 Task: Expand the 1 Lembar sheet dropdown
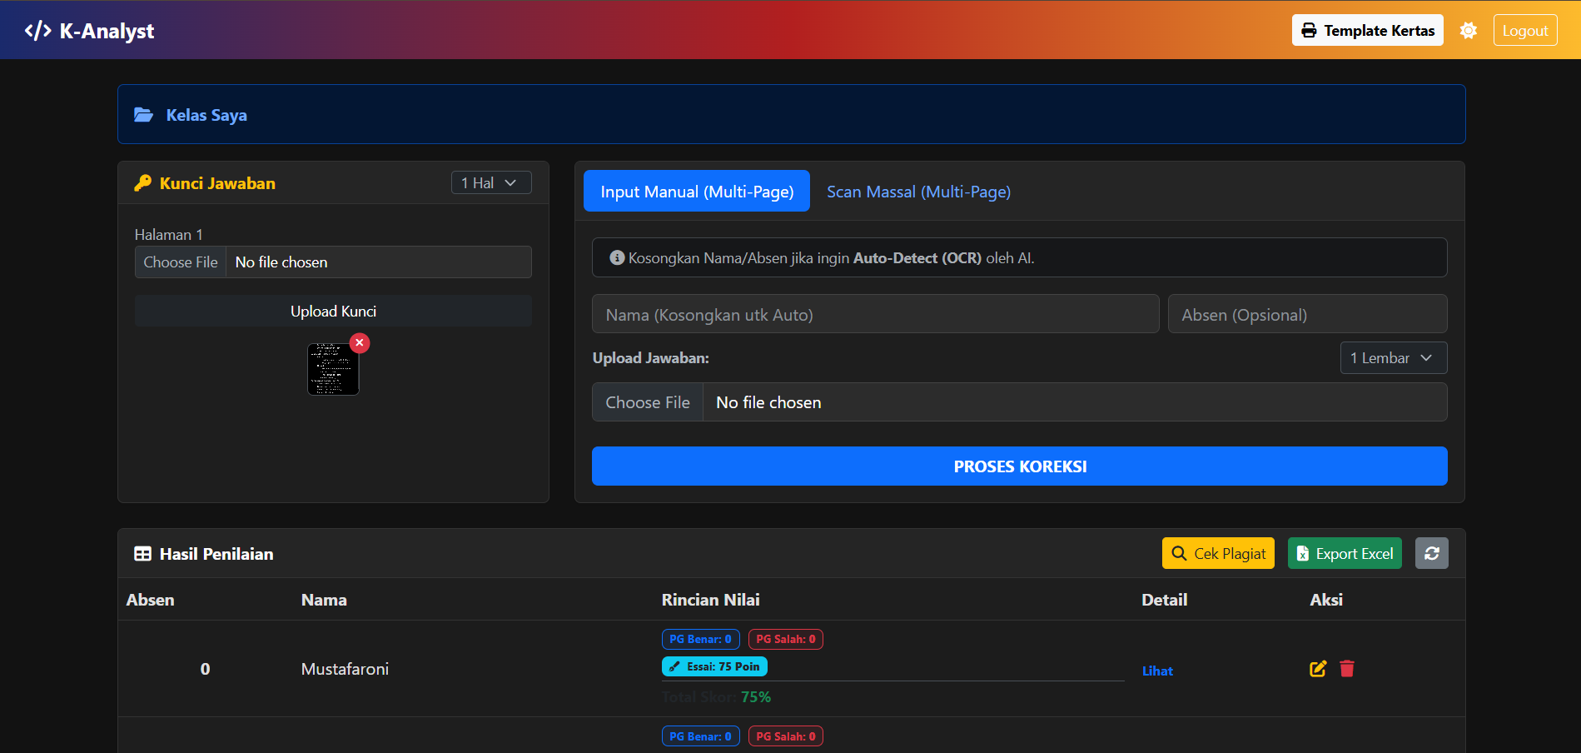(x=1393, y=358)
